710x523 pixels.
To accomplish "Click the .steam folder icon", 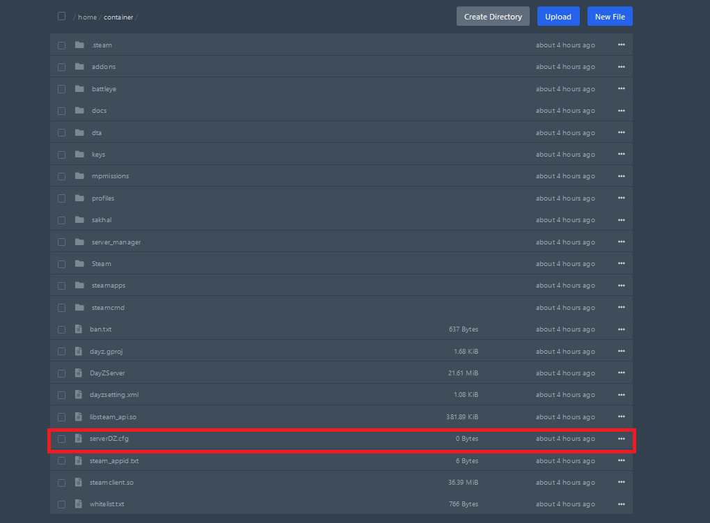I will pos(79,45).
